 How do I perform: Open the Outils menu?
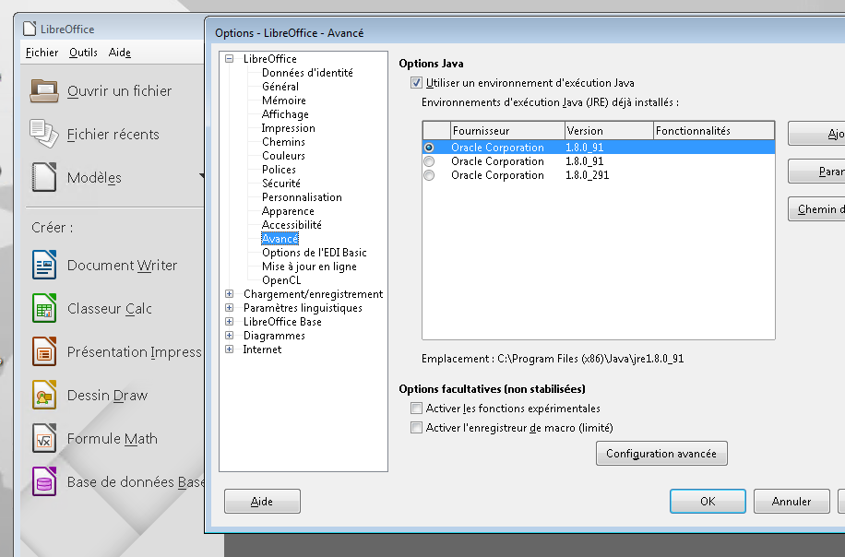pos(83,53)
